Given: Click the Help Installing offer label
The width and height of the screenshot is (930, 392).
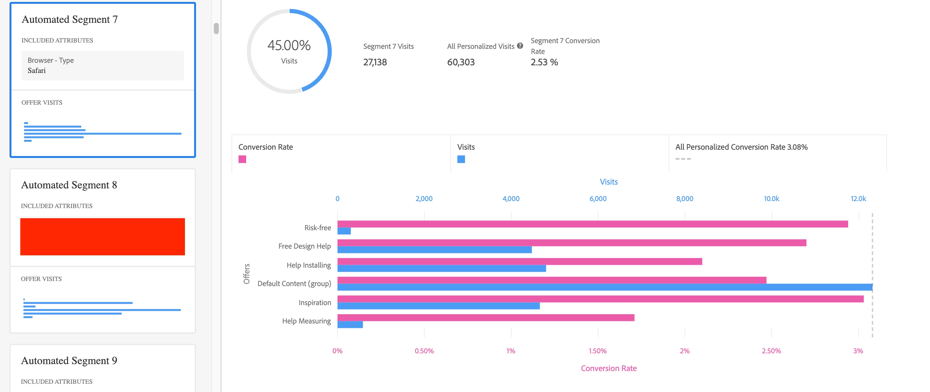Looking at the screenshot, I should [x=308, y=265].
